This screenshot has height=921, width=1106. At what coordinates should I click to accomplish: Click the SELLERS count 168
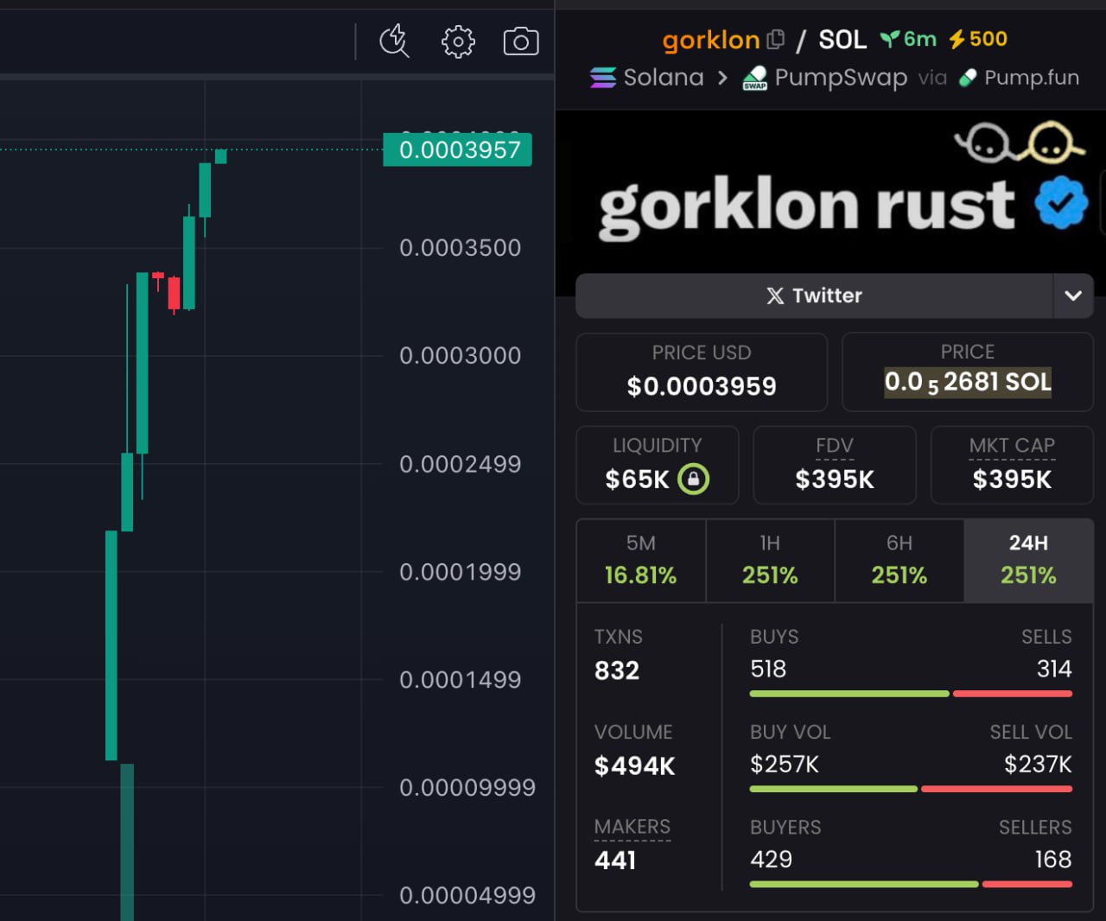(x=1053, y=860)
